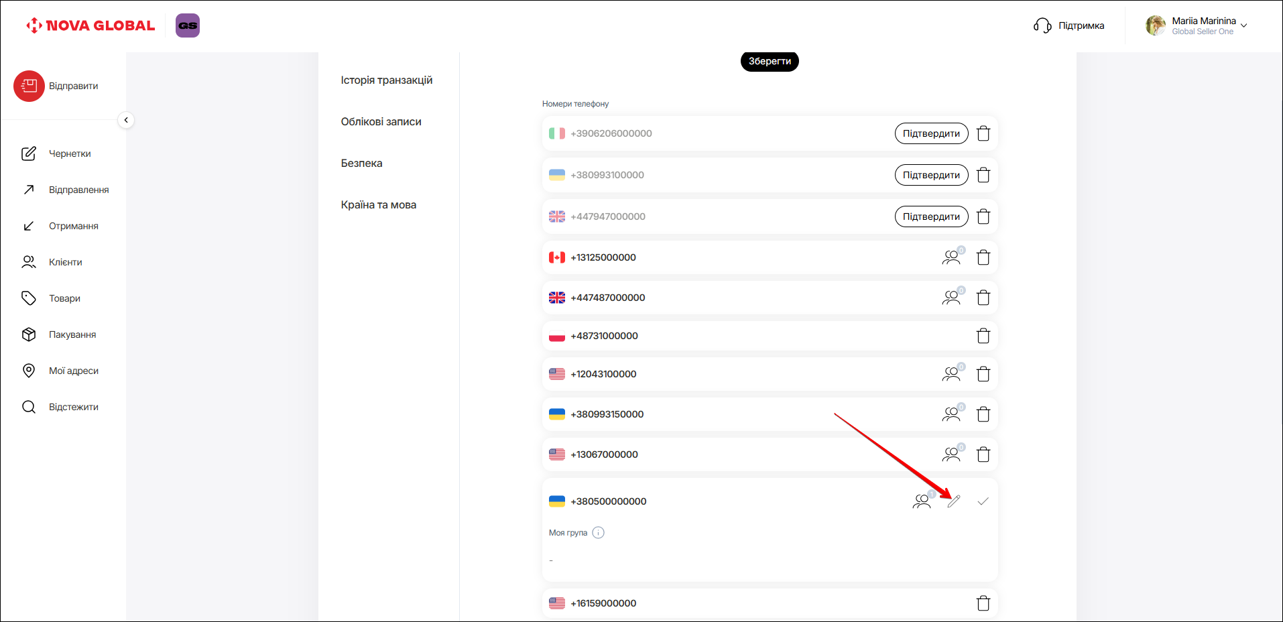1283x622 pixels.
Task: Click the purple GS app icon
Action: pyautogui.click(x=188, y=25)
